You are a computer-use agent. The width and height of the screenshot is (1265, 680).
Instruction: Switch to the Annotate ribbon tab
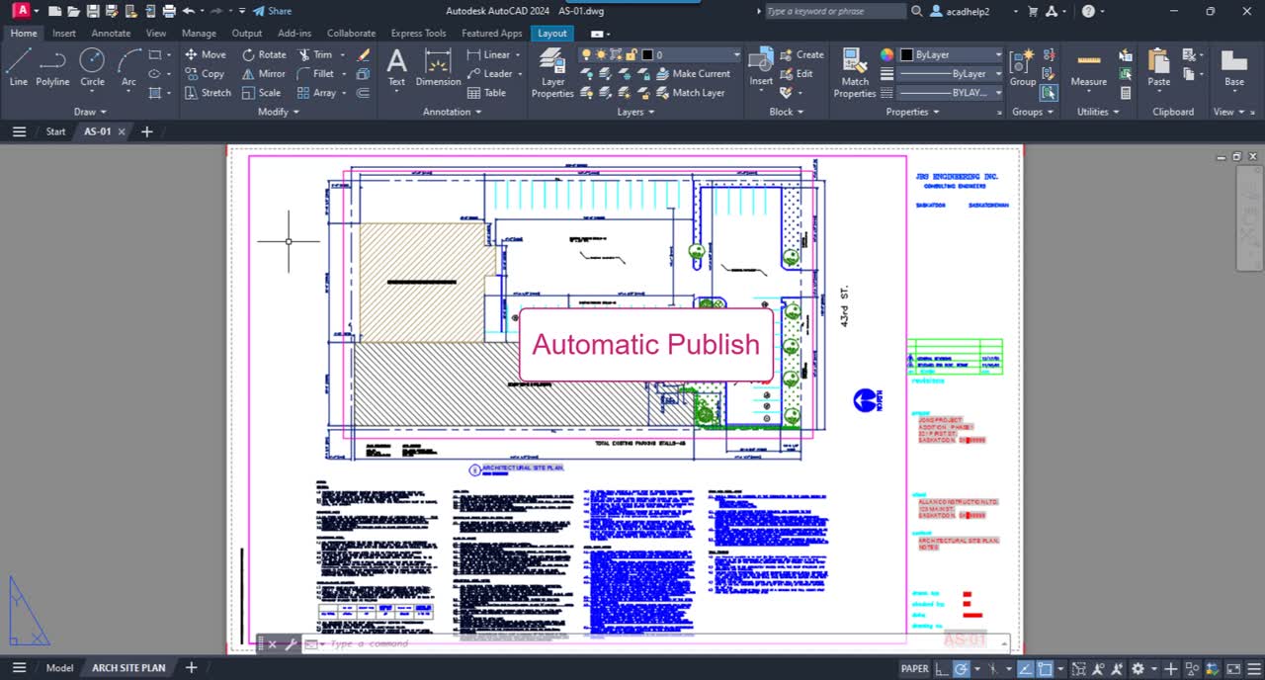(x=111, y=33)
